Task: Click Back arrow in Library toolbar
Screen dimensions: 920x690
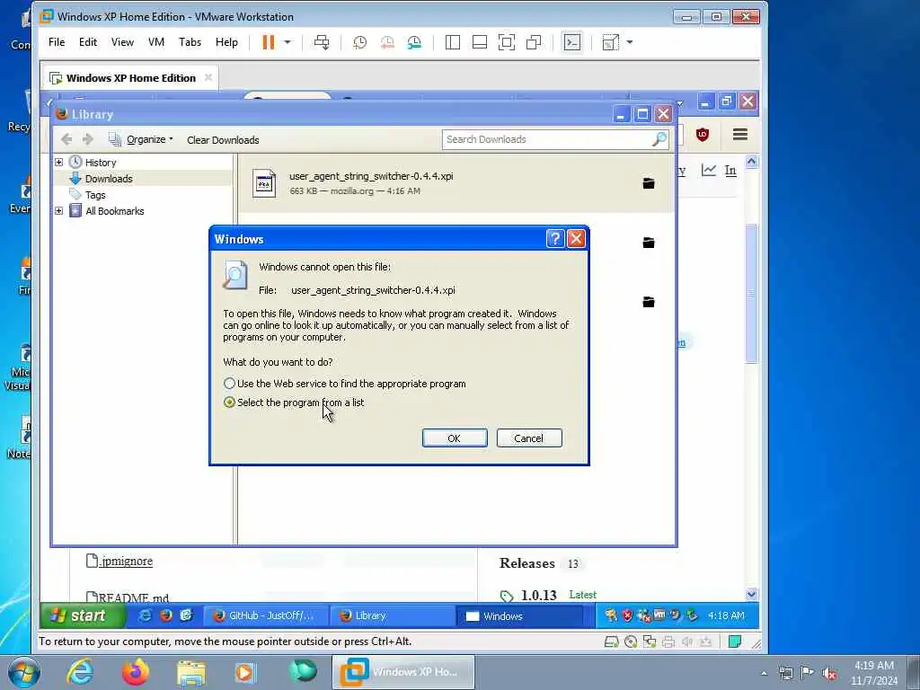Action: pyautogui.click(x=66, y=139)
